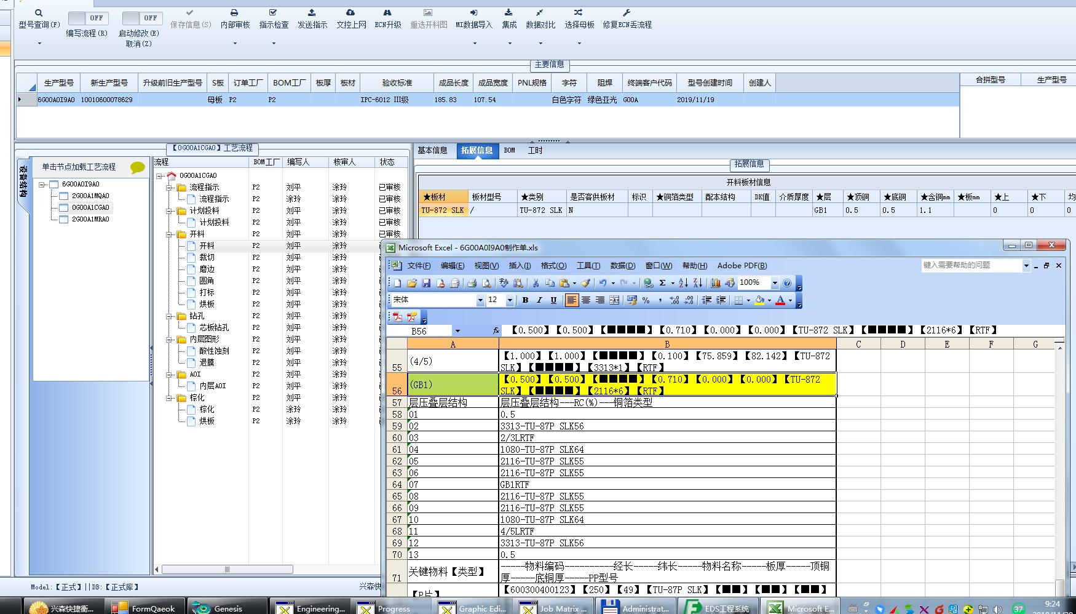The height and width of the screenshot is (614, 1076).
Task: Click the 数据对比 icon
Action: tap(540, 12)
